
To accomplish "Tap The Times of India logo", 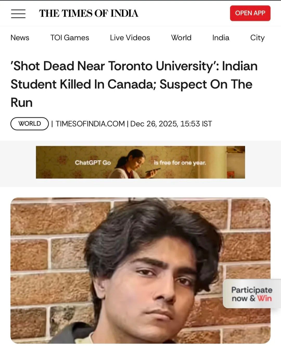I will 88,13.
